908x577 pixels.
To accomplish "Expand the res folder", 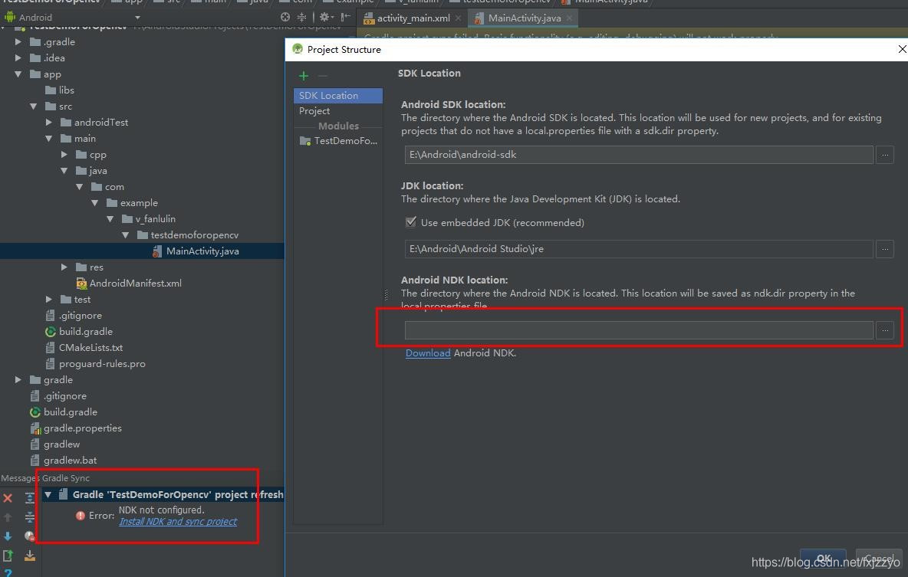I will [x=64, y=267].
